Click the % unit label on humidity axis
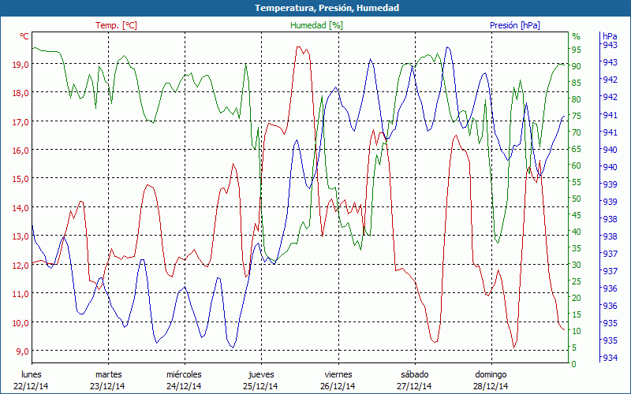 (x=576, y=36)
